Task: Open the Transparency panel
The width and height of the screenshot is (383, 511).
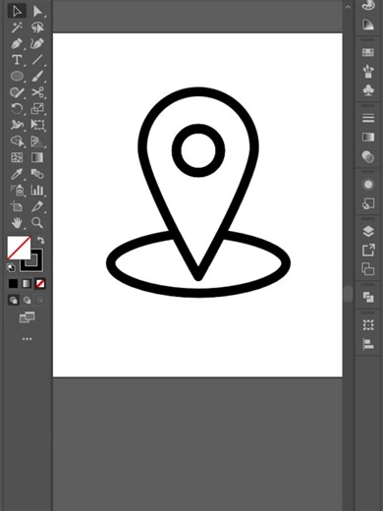Action: pos(368,156)
